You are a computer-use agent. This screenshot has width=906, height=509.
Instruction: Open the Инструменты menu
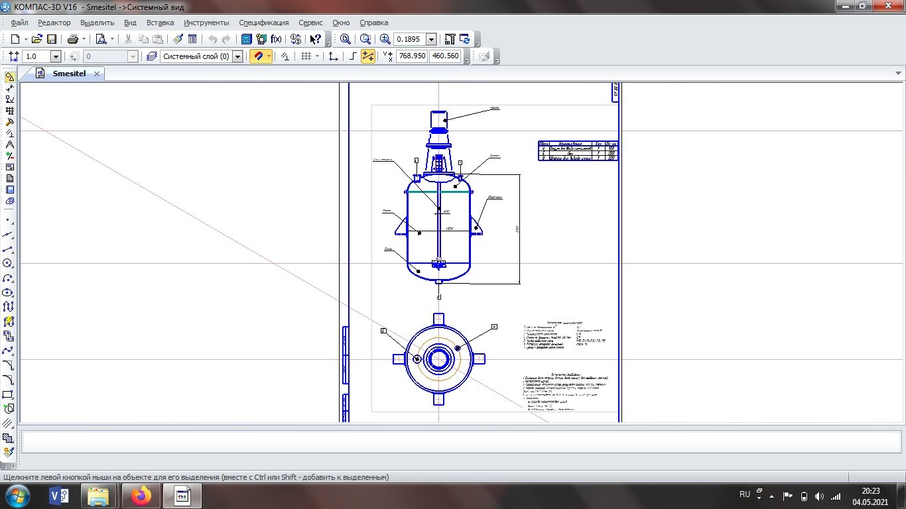tap(206, 23)
